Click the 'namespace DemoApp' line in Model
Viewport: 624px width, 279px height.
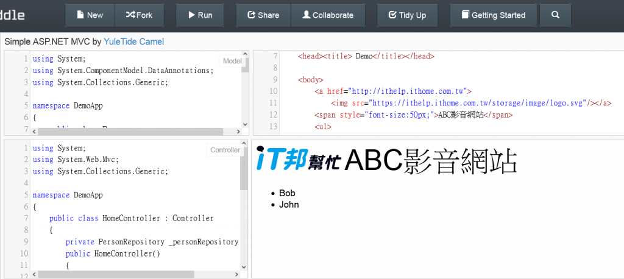click(68, 106)
